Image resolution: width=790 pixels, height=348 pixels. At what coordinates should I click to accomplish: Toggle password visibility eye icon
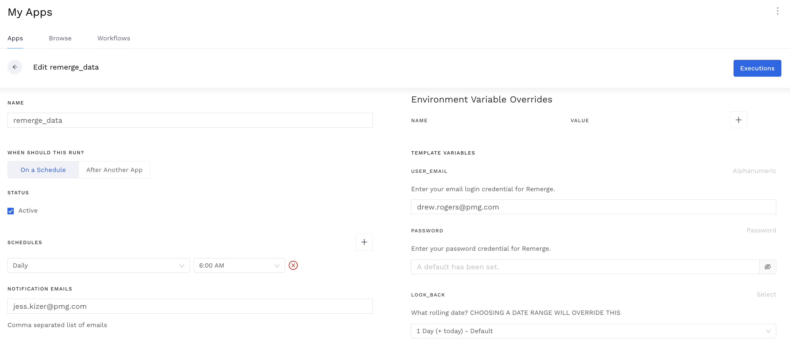(x=767, y=267)
